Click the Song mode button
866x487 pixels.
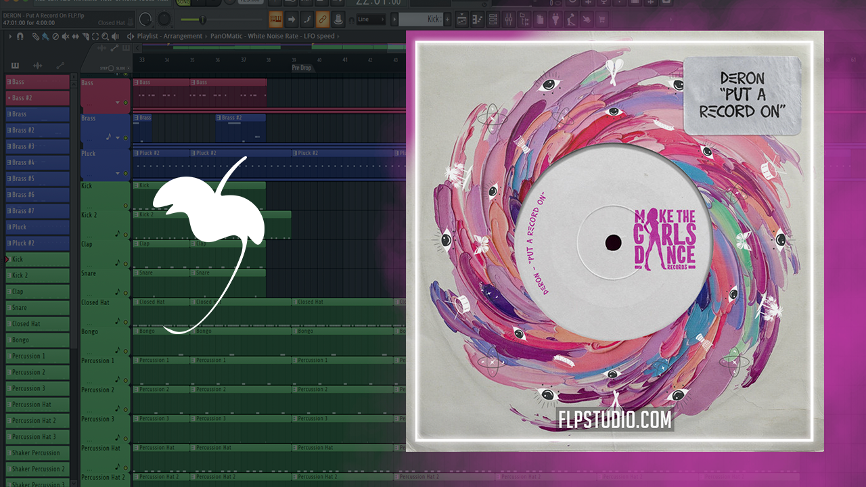[183, 1]
